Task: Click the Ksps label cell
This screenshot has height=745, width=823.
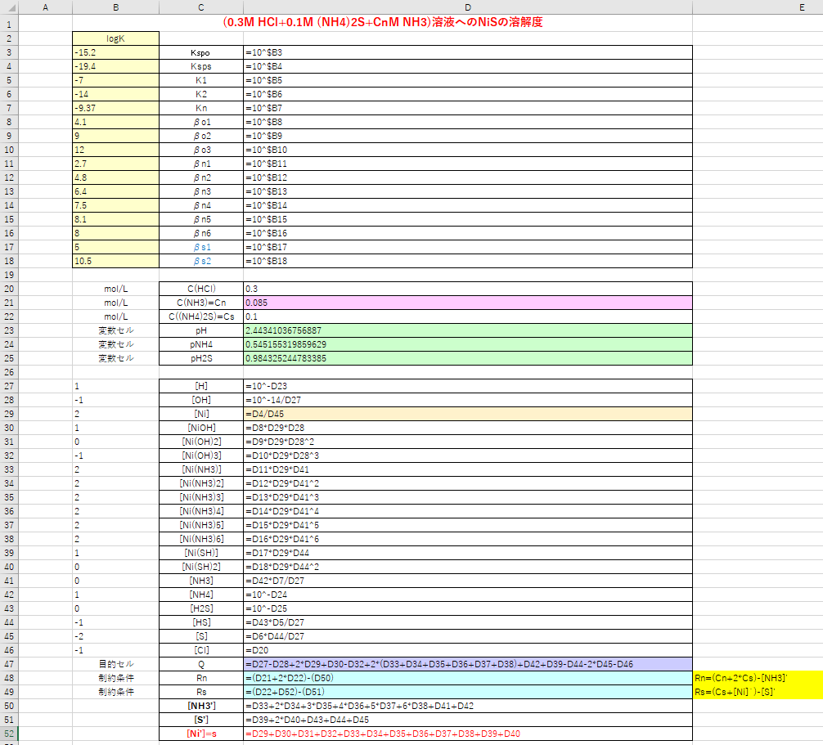Action: 201,66
